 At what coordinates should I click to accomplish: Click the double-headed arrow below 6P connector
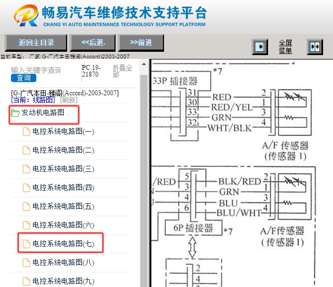click(x=192, y=247)
